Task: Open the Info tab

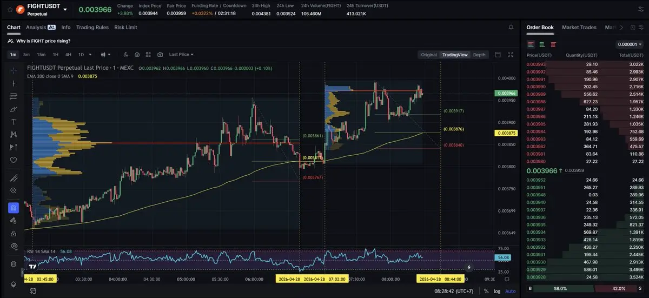Action: point(66,27)
